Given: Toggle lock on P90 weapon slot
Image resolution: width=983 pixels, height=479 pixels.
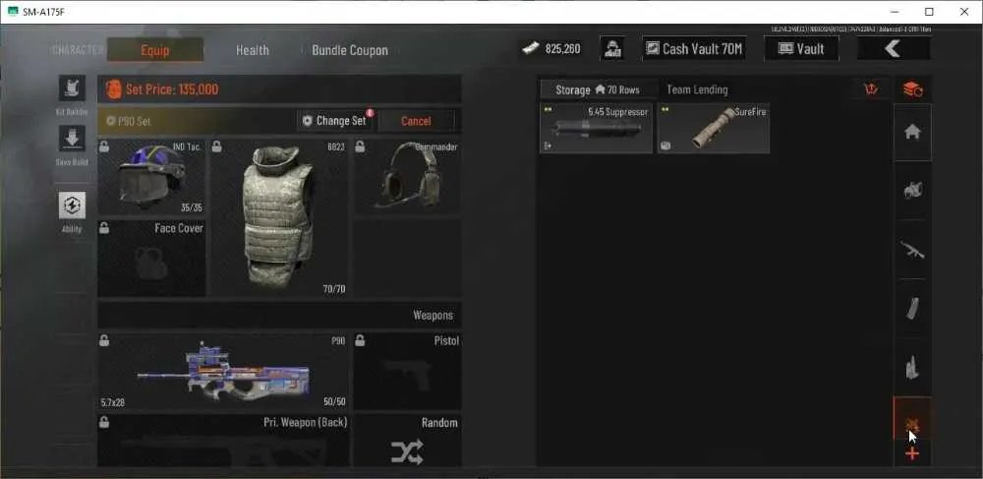Looking at the screenshot, I should point(105,340).
